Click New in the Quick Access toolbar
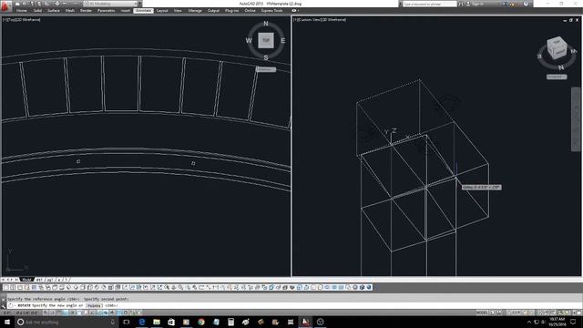This screenshot has height=328, width=583. pyautogui.click(x=17, y=4)
